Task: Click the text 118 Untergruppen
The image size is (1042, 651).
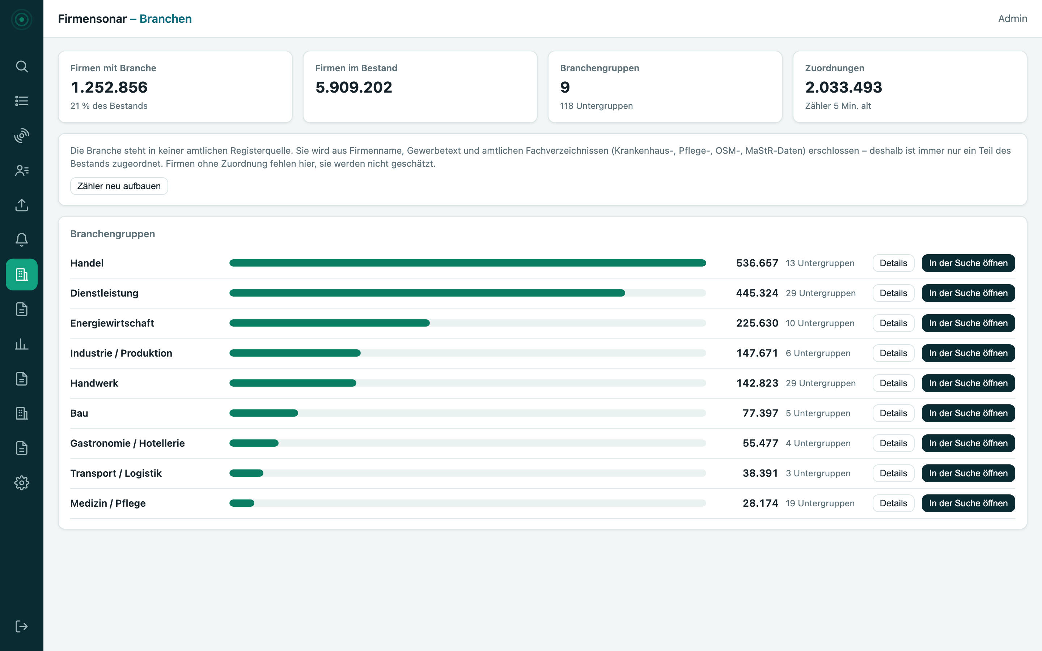Action: (596, 106)
